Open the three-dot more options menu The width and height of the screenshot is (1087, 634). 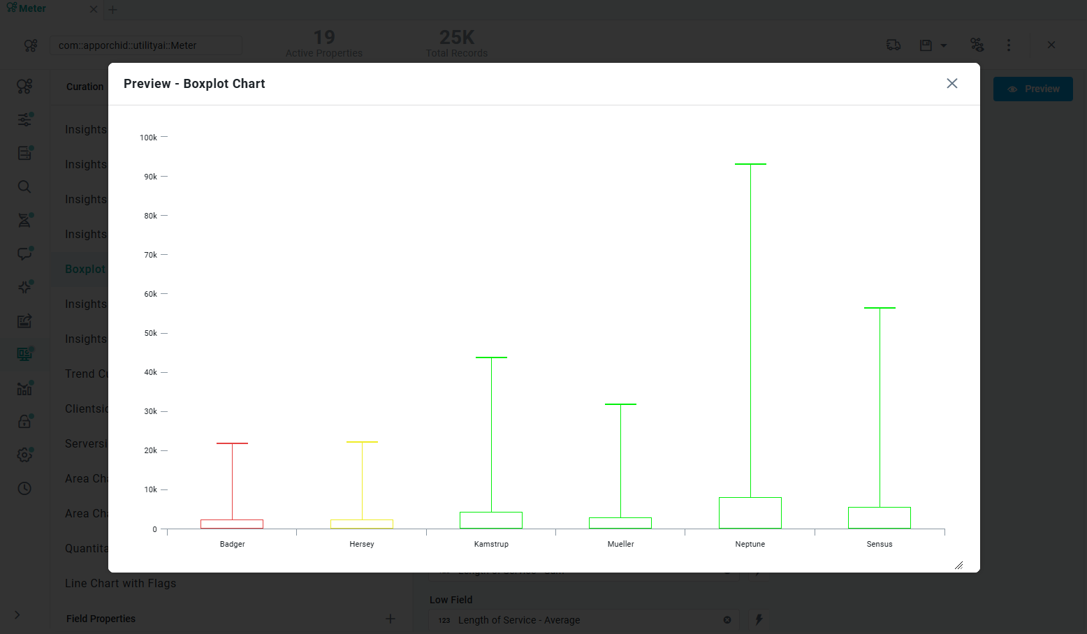(1008, 45)
